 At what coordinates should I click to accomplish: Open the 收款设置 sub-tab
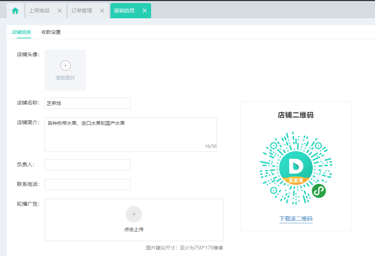51,32
